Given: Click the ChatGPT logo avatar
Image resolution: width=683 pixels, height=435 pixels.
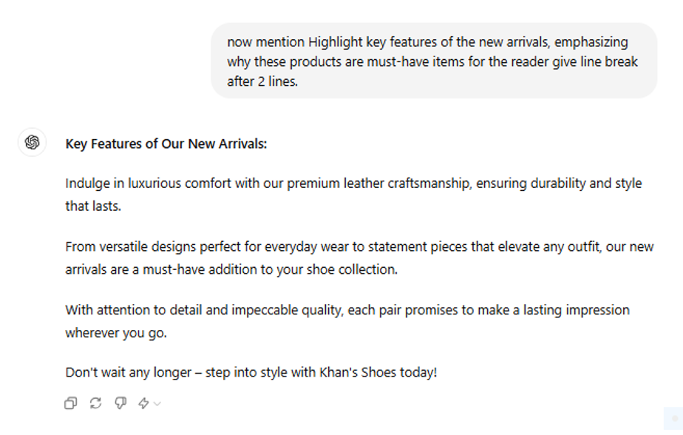Looking at the screenshot, I should click(32, 142).
